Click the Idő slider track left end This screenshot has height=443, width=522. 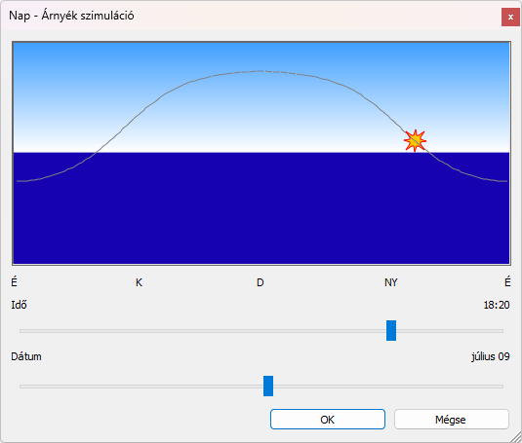point(21,331)
